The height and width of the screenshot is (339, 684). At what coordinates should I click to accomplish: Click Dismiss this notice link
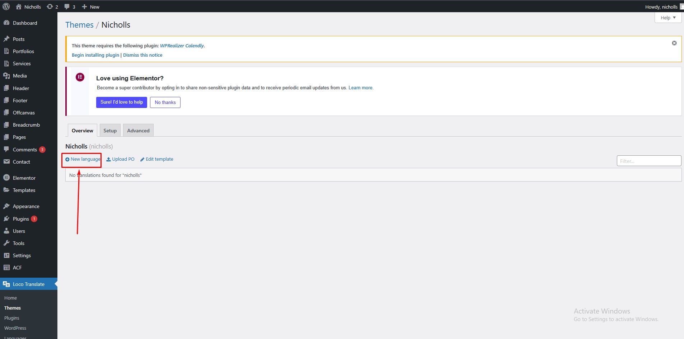[142, 55]
